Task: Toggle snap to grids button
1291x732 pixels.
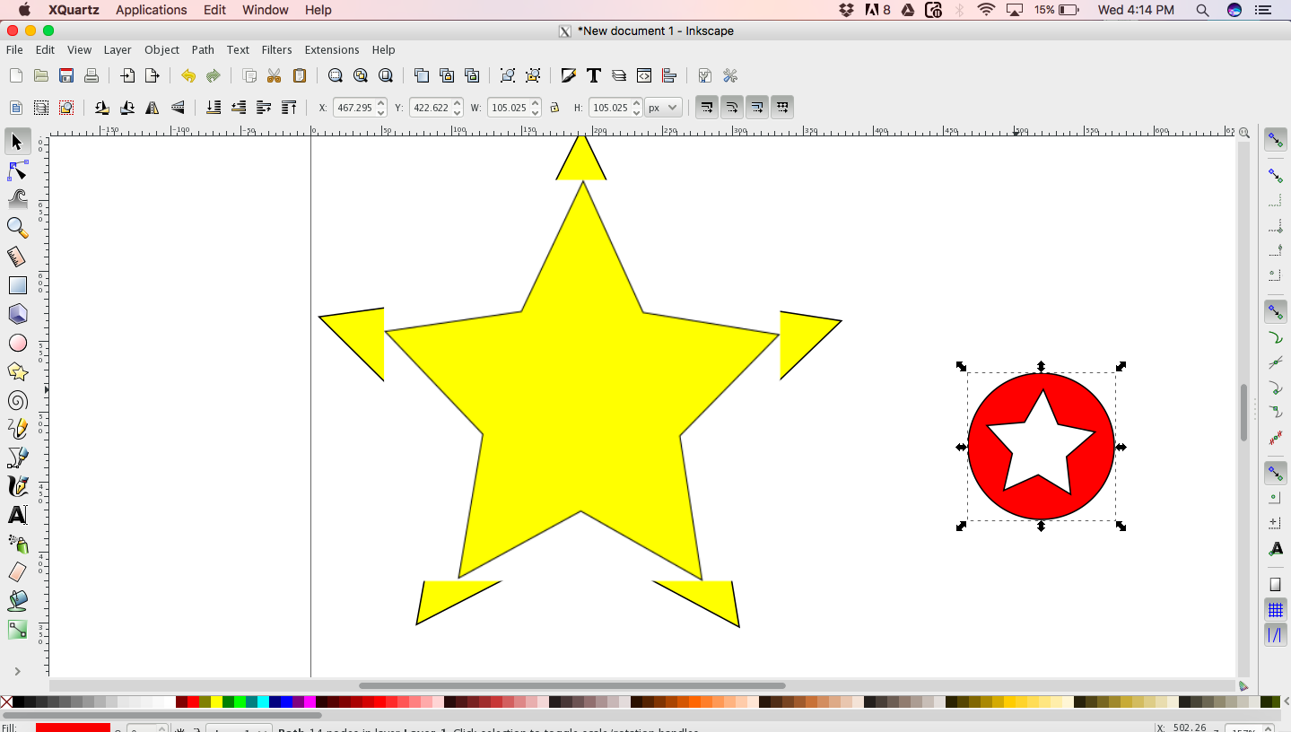Action: point(1275,610)
